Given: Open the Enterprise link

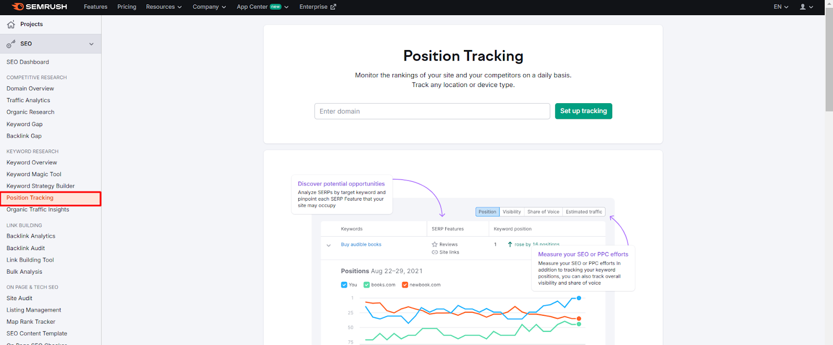Looking at the screenshot, I should (318, 7).
